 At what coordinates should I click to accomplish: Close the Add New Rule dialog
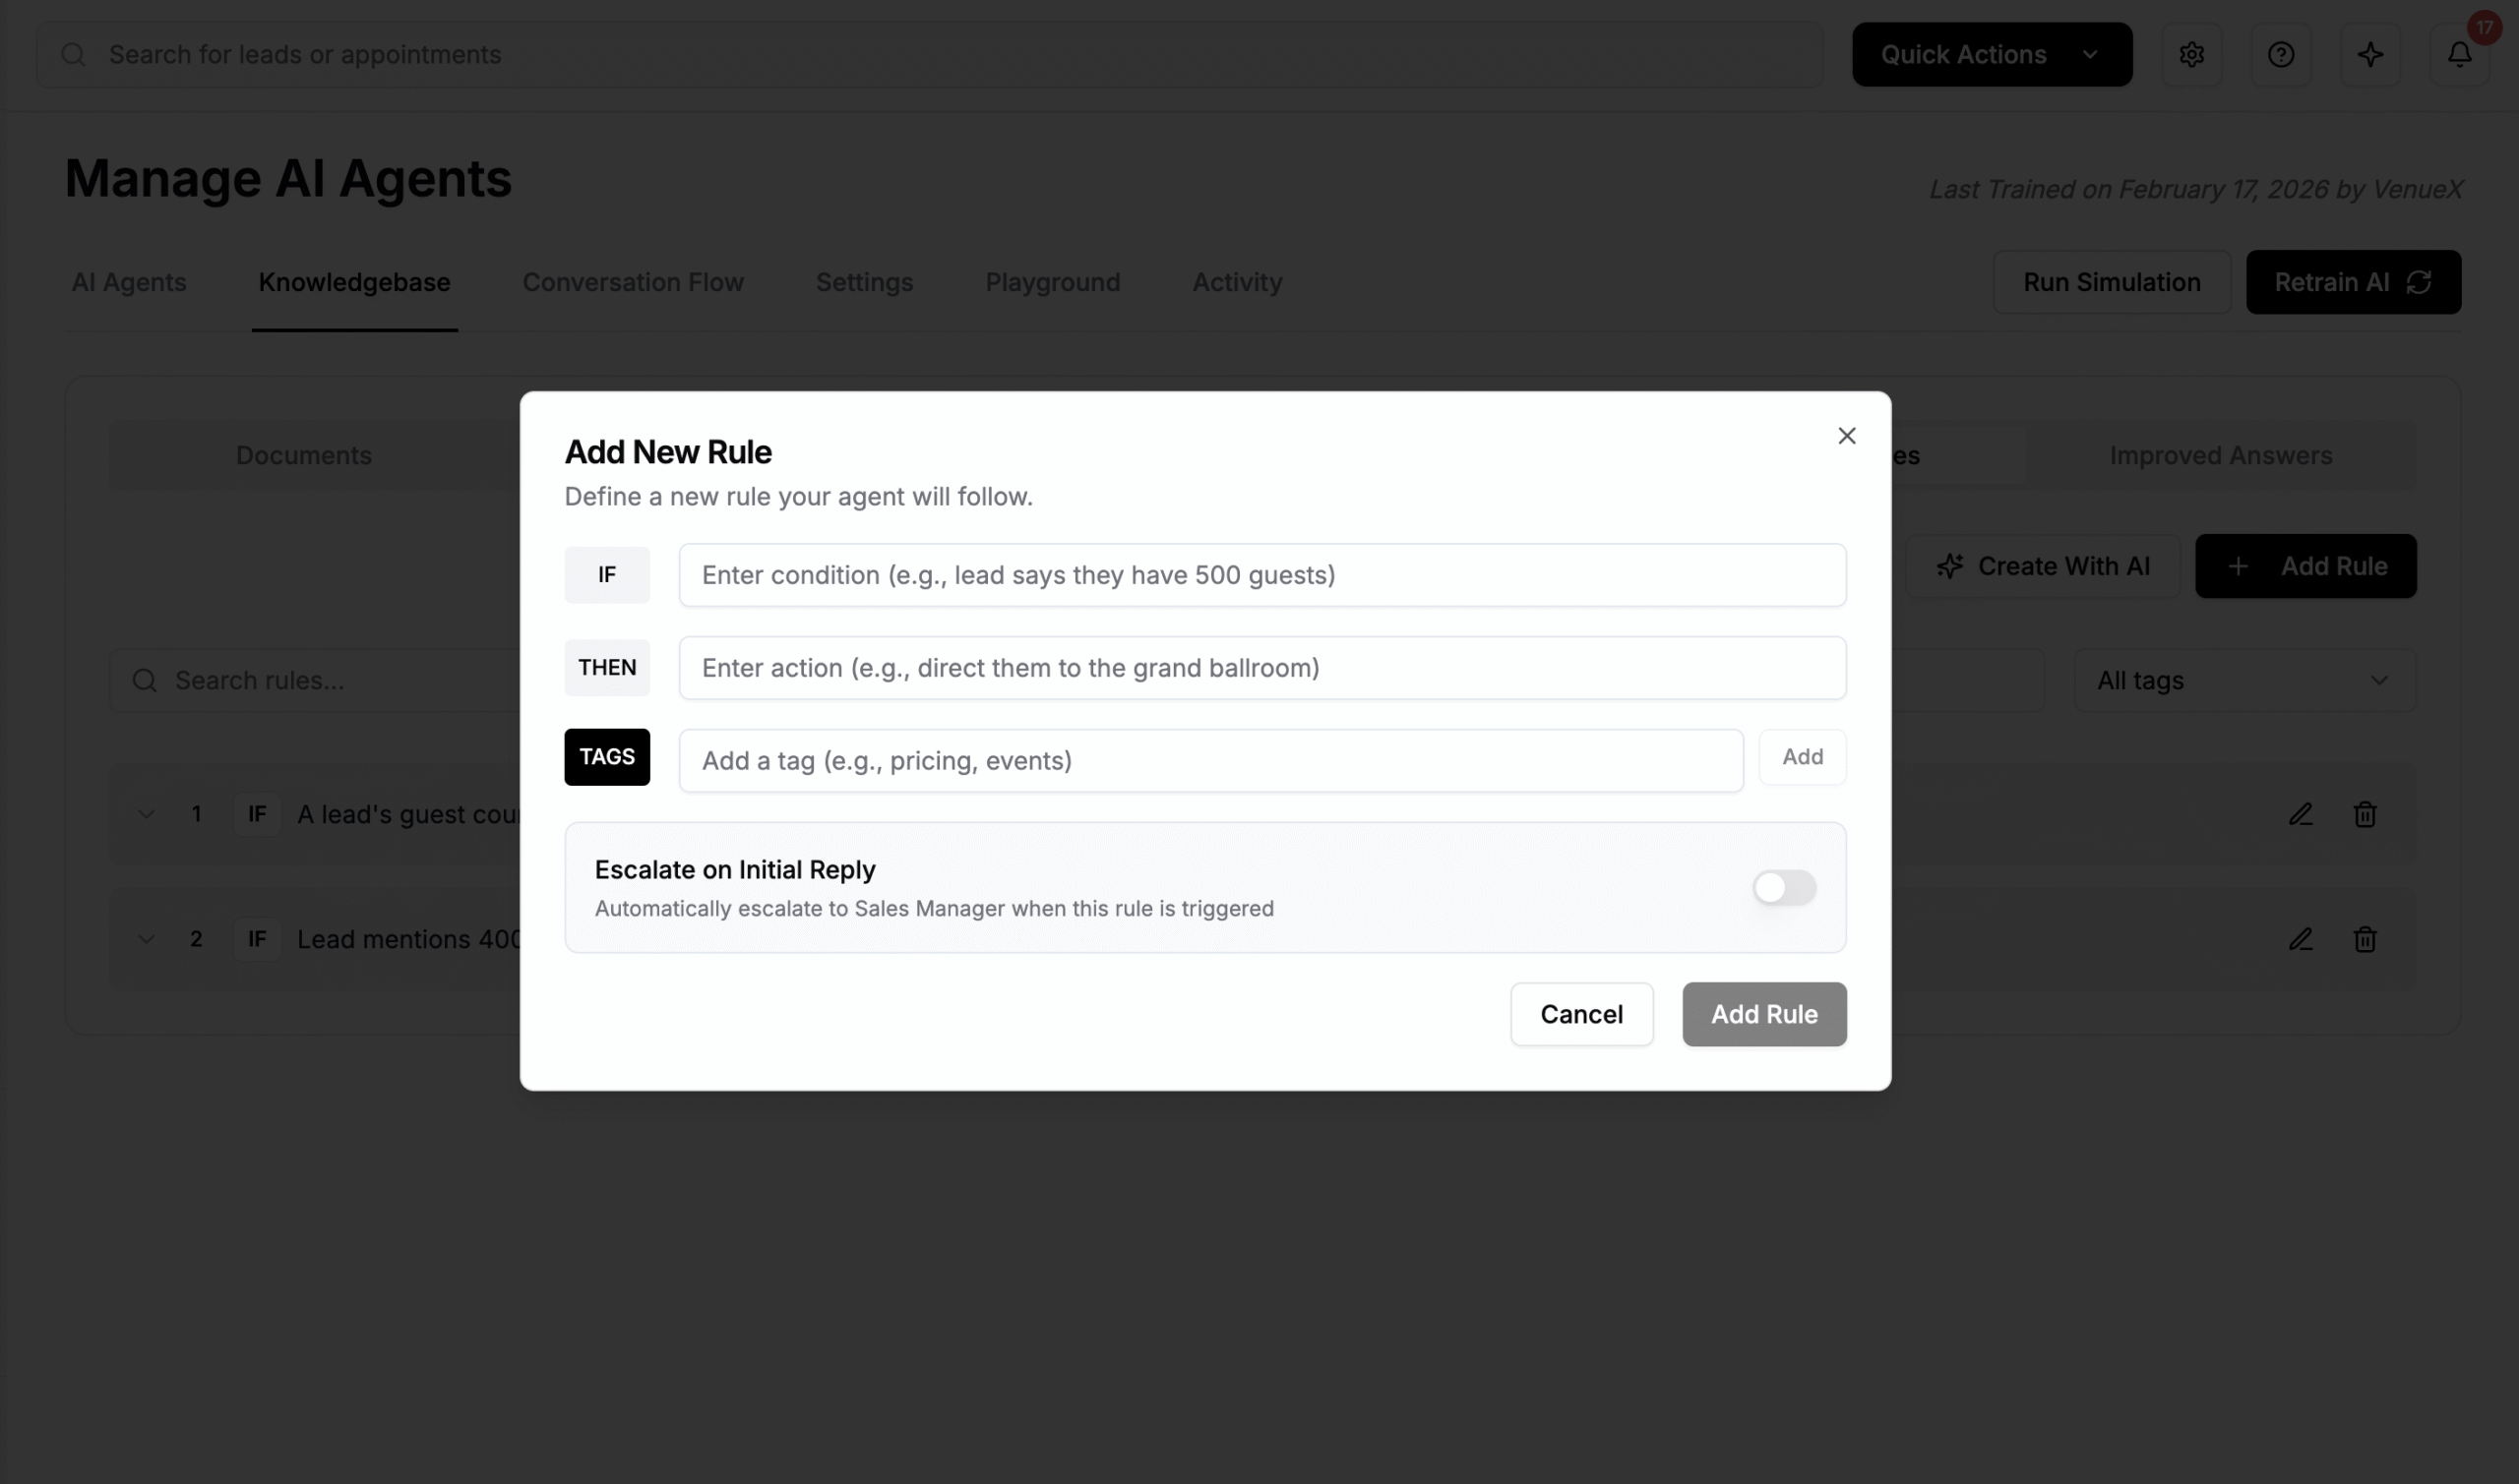click(1846, 436)
